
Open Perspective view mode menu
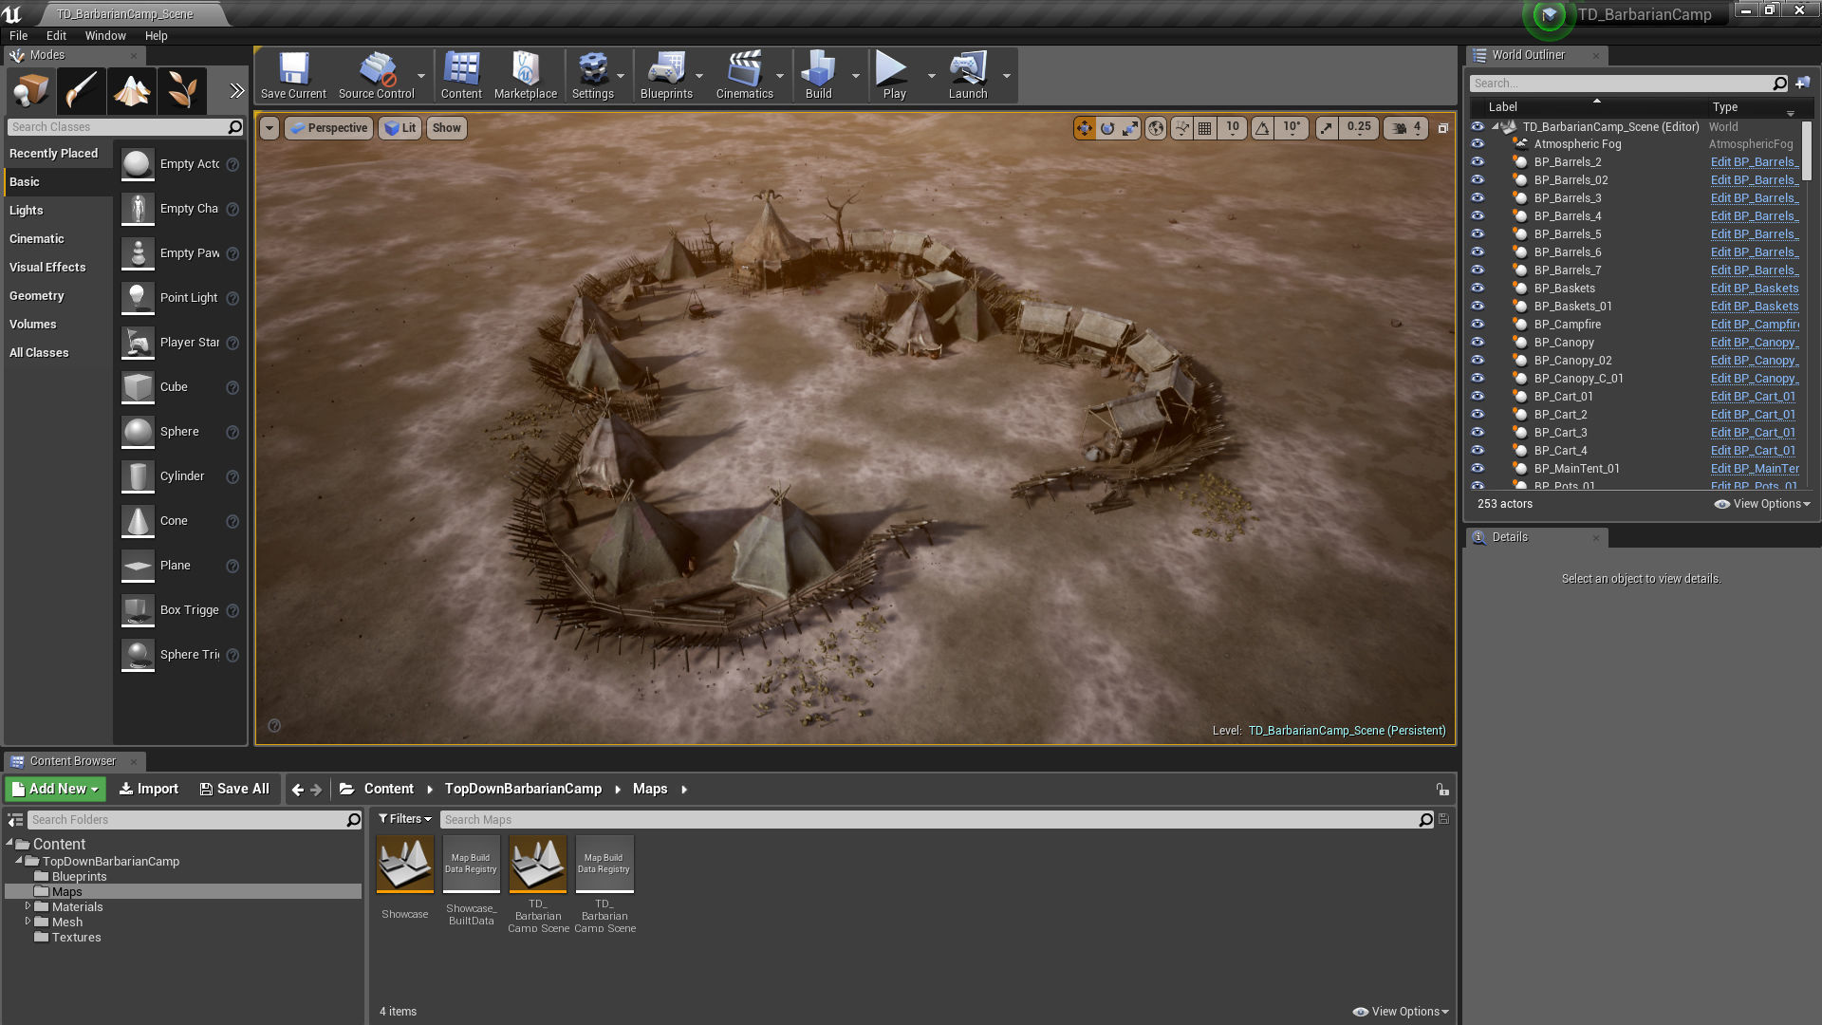click(328, 128)
